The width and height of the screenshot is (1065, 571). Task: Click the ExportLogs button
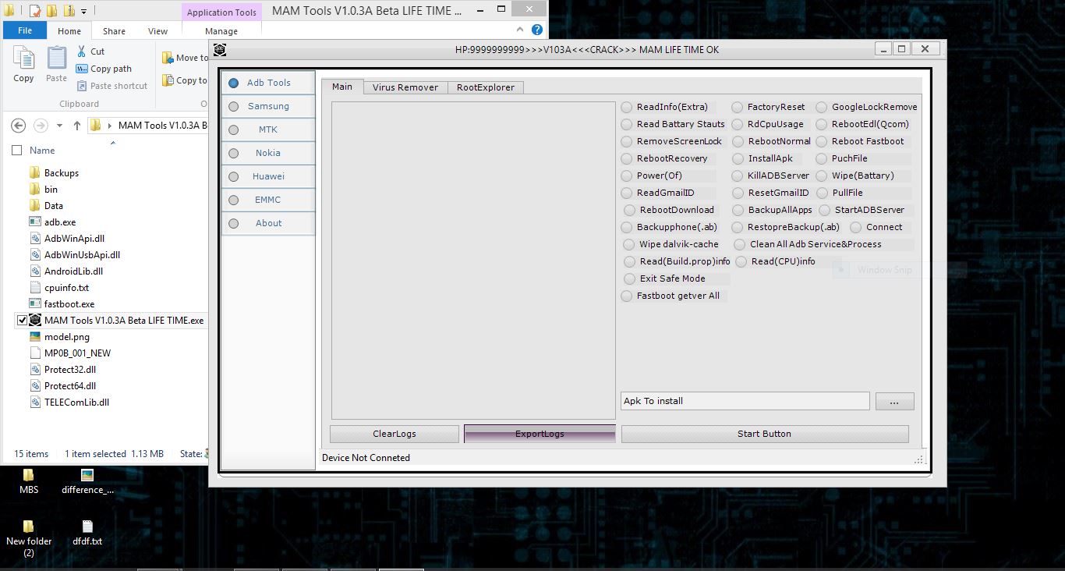point(540,434)
